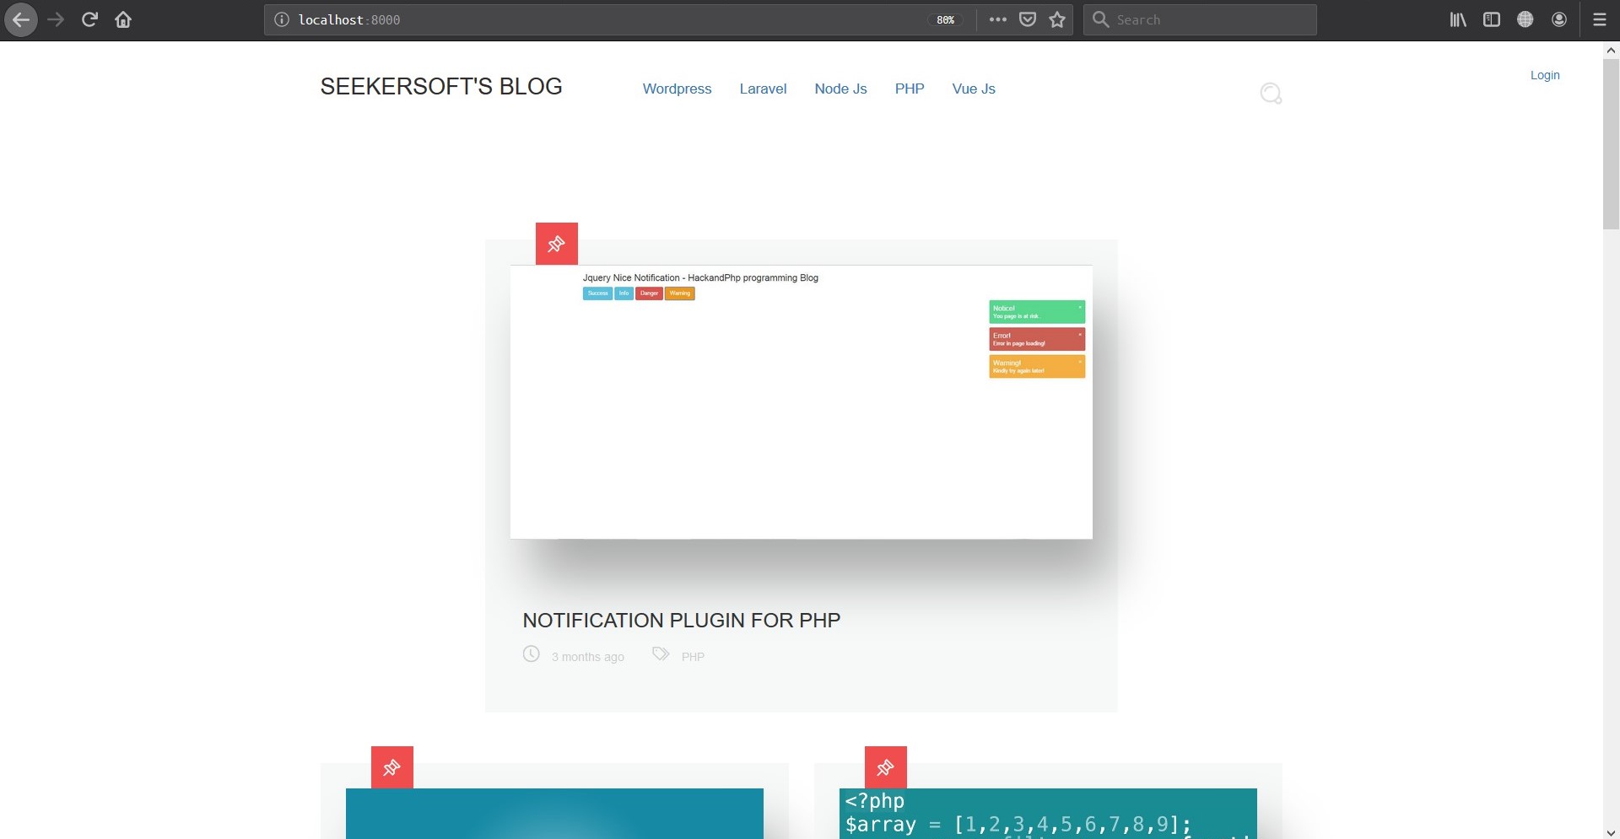Select the blog's search magnifier icon
The width and height of the screenshot is (1620, 839).
click(1270, 93)
